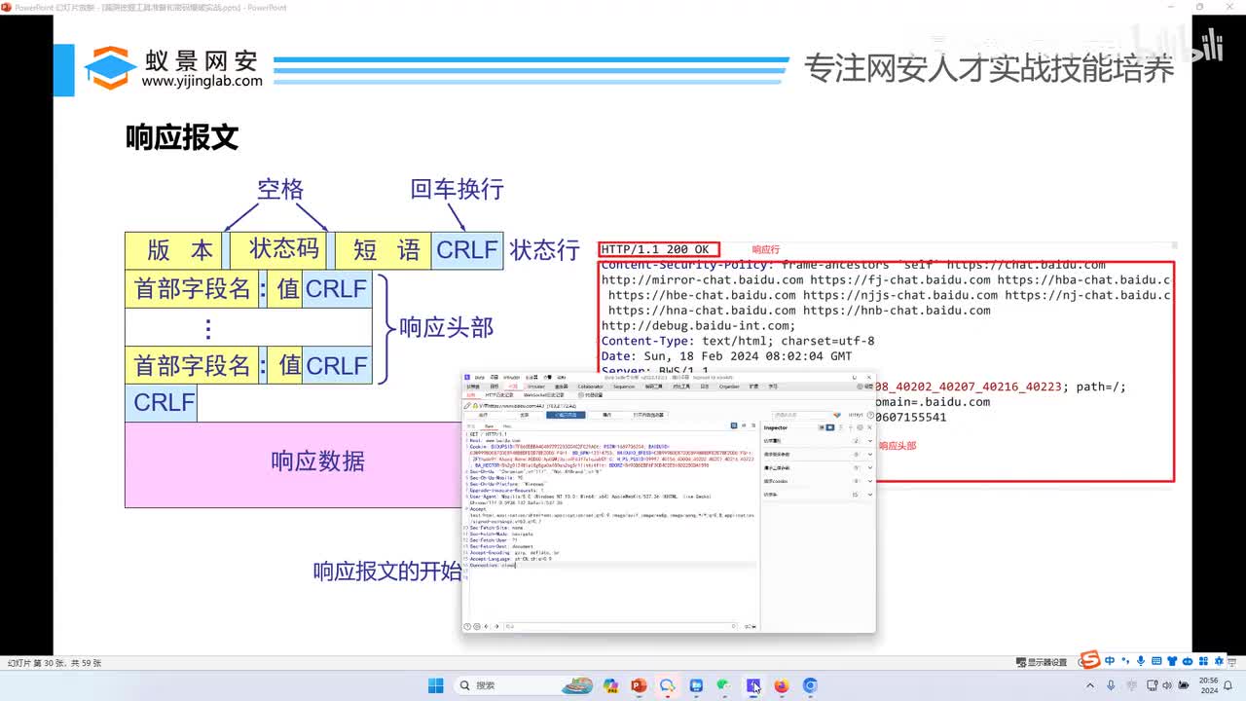Click the Inspector panel heading
The width and height of the screenshot is (1246, 701).
tap(776, 427)
